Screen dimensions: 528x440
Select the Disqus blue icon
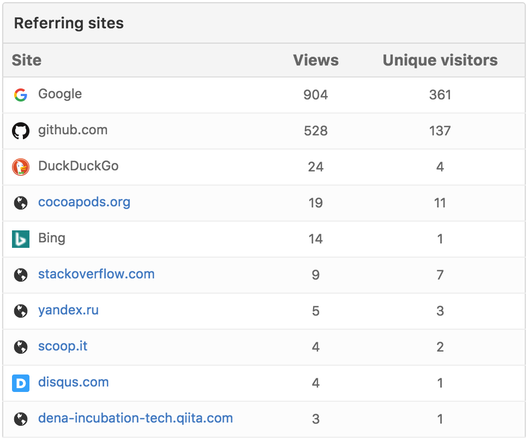pyautogui.click(x=21, y=383)
